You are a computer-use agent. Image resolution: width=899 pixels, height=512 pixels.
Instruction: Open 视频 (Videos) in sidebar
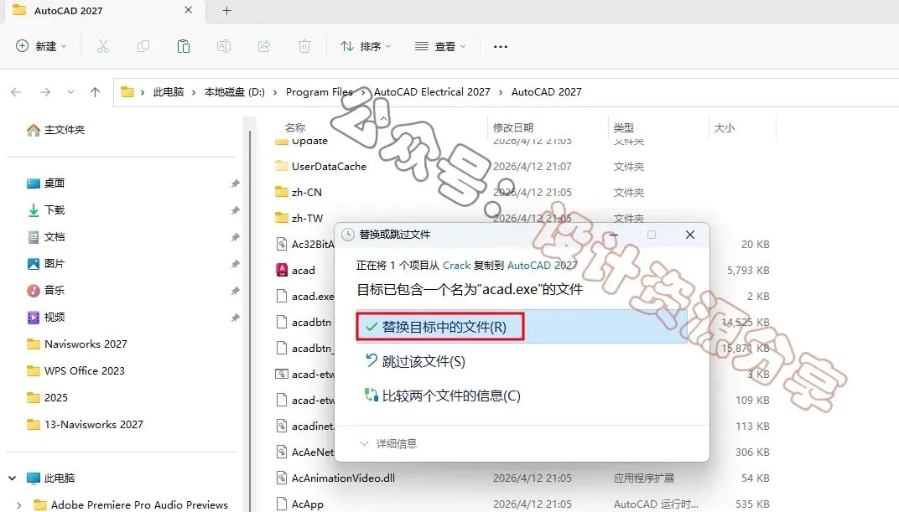click(46, 318)
